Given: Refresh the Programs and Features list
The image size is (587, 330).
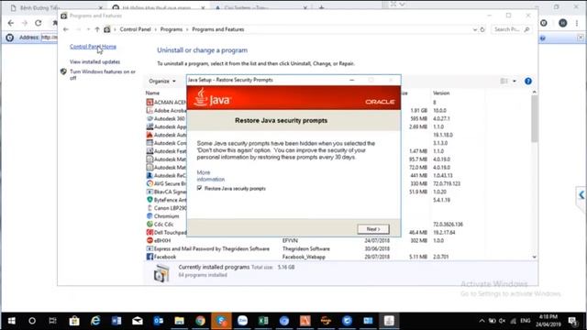Looking at the screenshot, I should (482, 29).
